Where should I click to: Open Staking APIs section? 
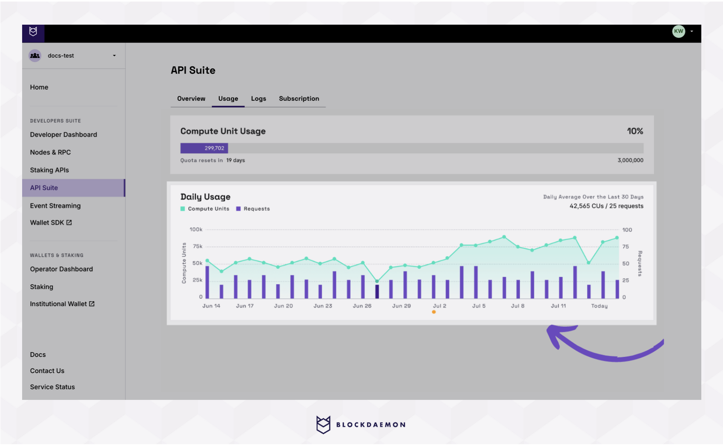[x=49, y=170]
